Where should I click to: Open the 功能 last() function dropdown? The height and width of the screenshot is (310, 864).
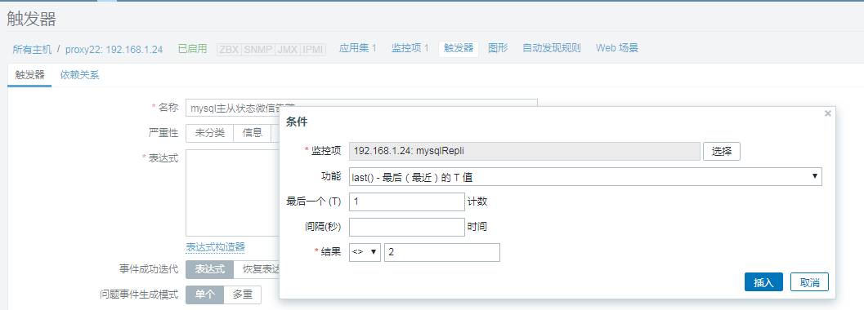pos(586,176)
